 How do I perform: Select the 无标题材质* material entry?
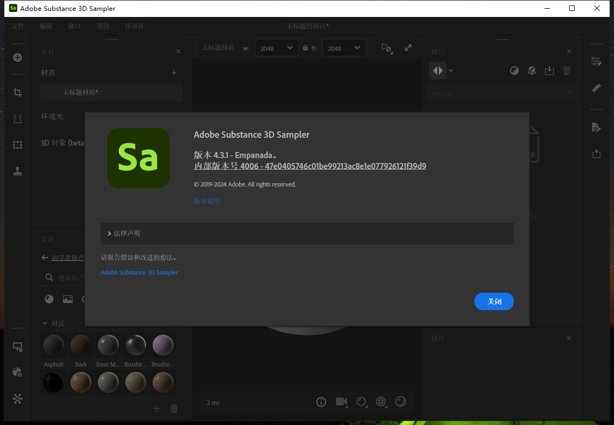click(x=112, y=92)
